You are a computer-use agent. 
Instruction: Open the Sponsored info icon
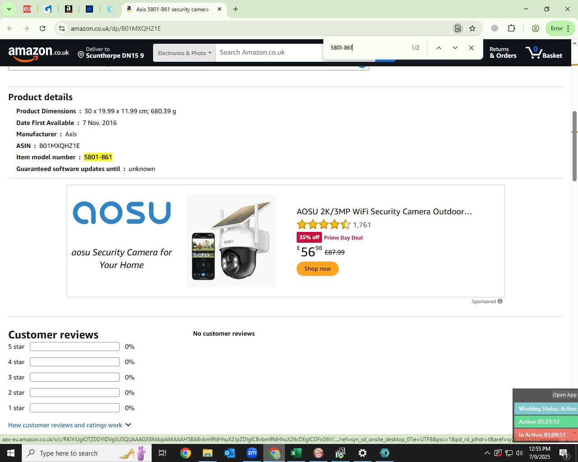point(500,301)
